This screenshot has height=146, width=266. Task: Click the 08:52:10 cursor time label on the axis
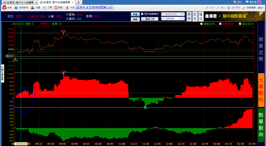point(21,144)
